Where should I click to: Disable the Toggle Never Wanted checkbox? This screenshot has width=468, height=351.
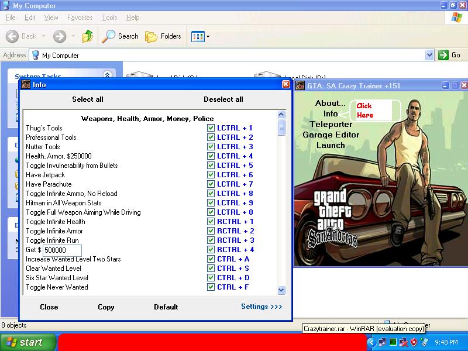211,287
